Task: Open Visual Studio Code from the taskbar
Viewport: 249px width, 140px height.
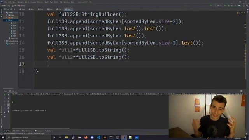Action: pyautogui.click(x=98, y=137)
